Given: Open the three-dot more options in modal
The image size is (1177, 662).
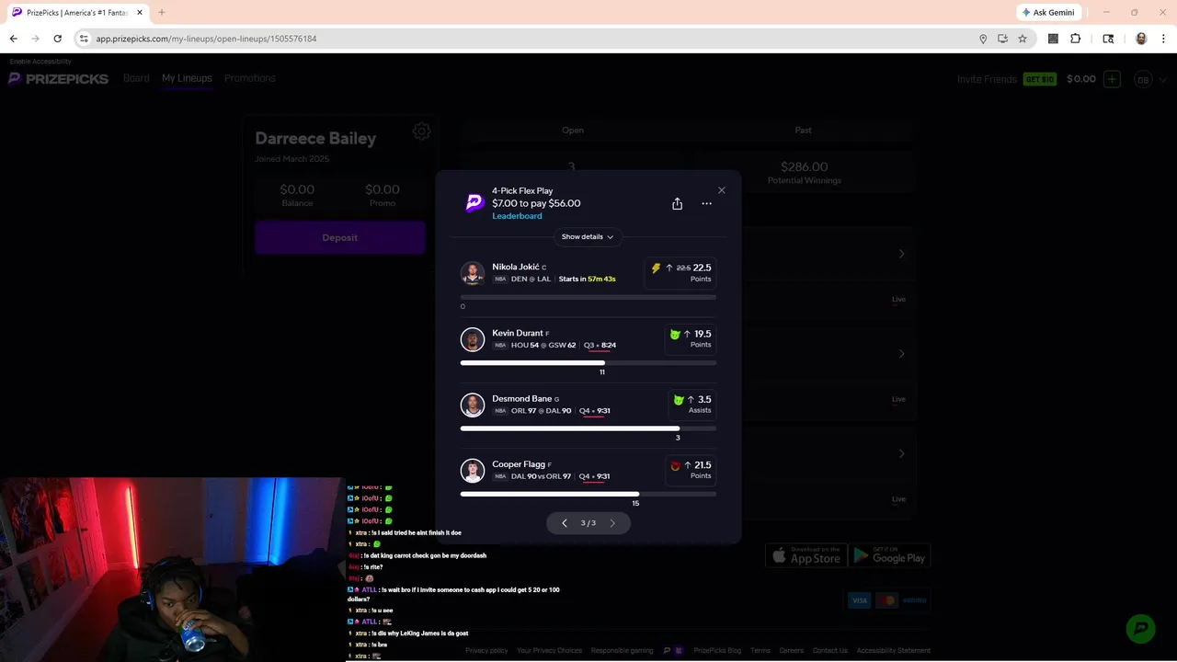Looking at the screenshot, I should tap(706, 203).
